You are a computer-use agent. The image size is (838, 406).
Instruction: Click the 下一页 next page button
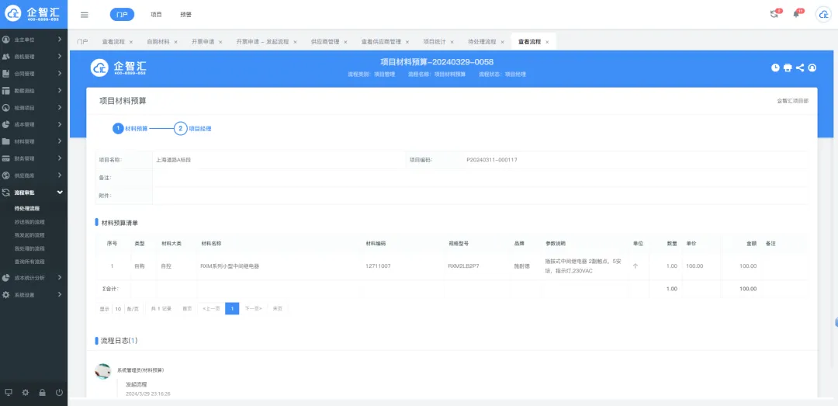[x=253, y=309]
